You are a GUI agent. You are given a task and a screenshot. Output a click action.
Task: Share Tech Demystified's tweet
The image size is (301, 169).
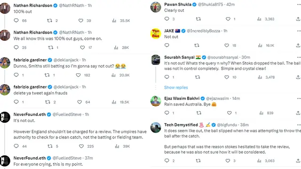(298, 161)
